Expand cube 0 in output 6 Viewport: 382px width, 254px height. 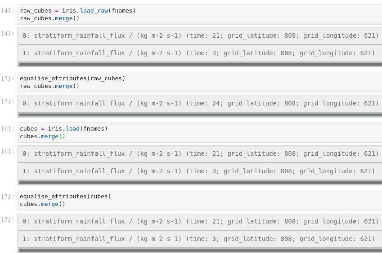tap(200, 154)
